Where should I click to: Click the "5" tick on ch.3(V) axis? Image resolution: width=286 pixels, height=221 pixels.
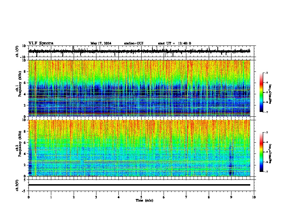(x=25, y=179)
